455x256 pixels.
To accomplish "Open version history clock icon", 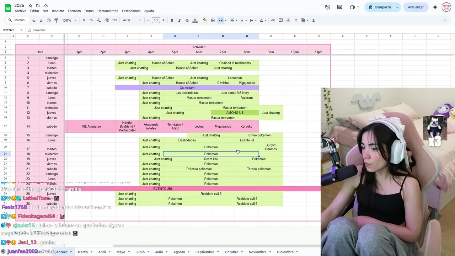I will tap(328, 7).
